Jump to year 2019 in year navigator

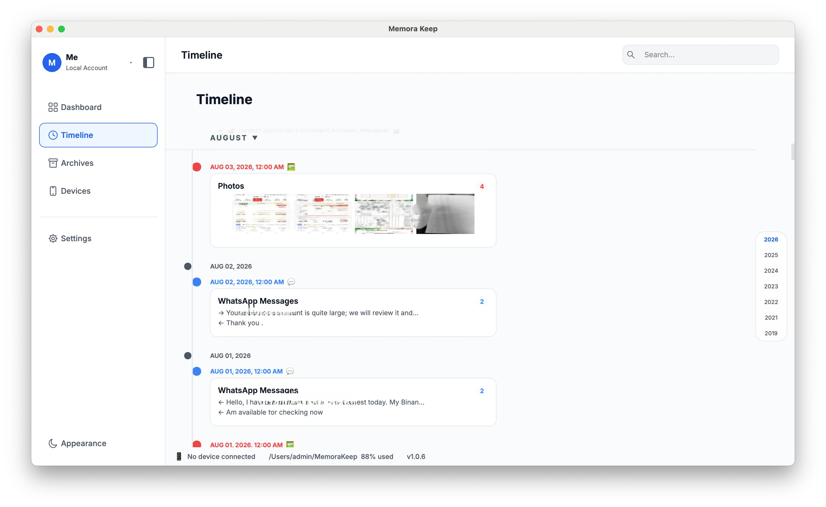point(771,333)
